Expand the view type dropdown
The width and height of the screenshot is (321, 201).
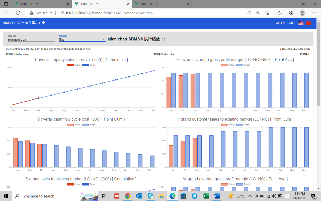[82, 40]
